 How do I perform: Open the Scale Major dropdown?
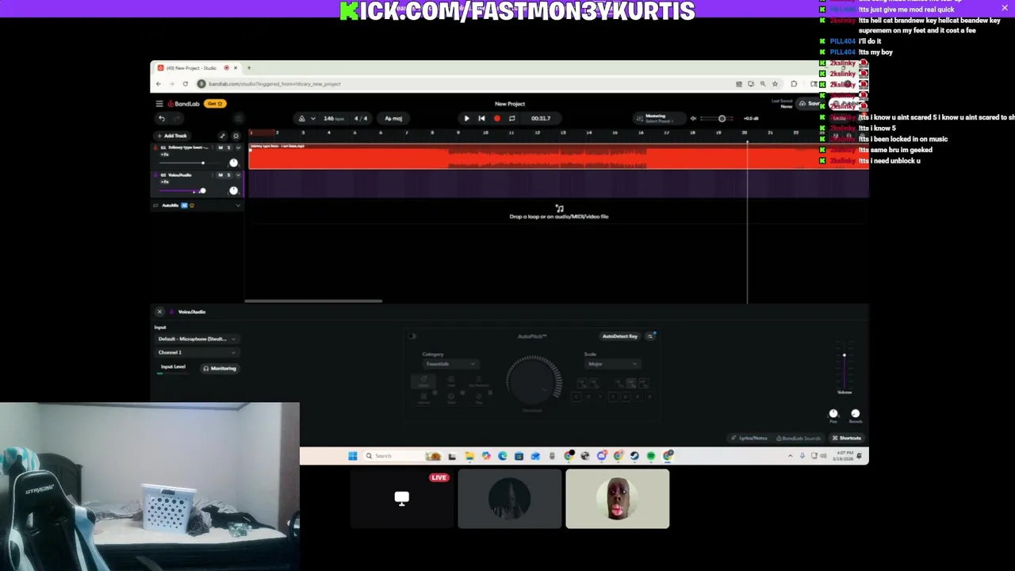(612, 364)
